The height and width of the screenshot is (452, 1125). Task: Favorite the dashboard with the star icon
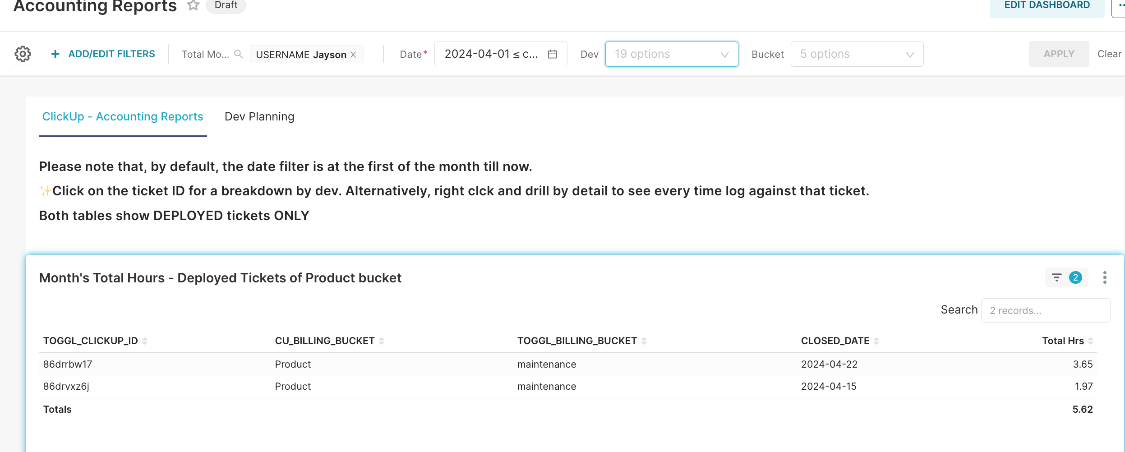(x=194, y=5)
